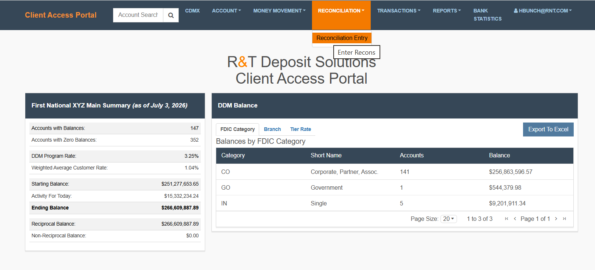Click the Activity For Today value $15,332,234.24

181,196
